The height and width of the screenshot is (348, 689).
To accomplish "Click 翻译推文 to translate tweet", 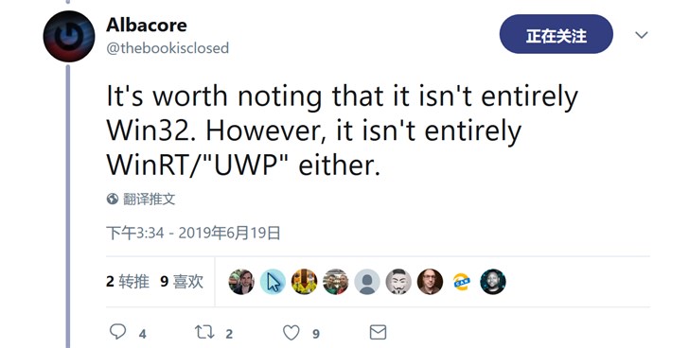I will 149,199.
